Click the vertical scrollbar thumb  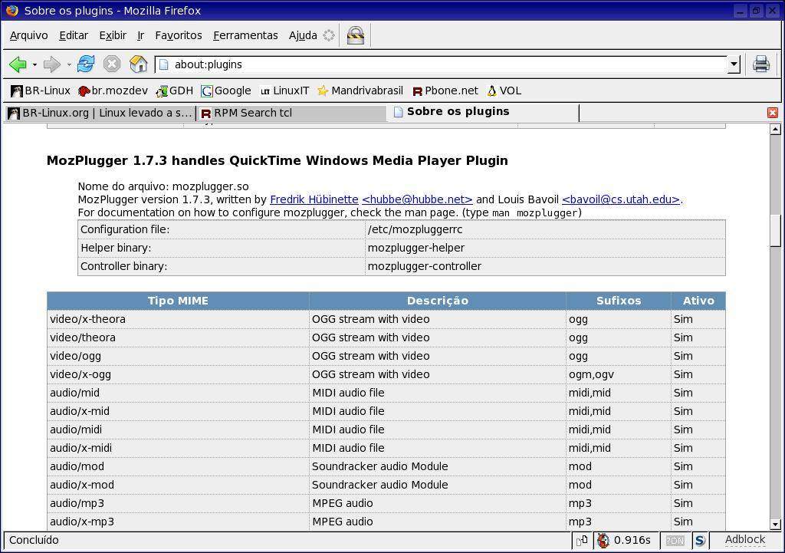pos(776,231)
